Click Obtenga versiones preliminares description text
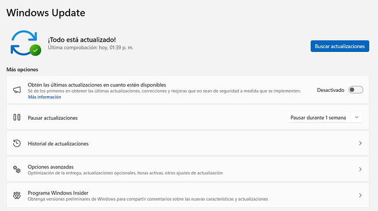This screenshot has height=211, width=378. coord(148,199)
